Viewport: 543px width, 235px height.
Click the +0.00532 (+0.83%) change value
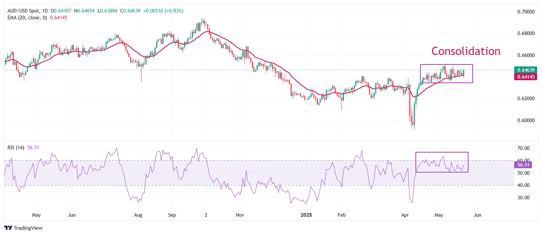pos(163,11)
